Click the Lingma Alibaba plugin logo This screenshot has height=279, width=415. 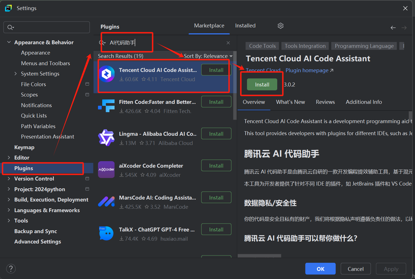pos(106,138)
